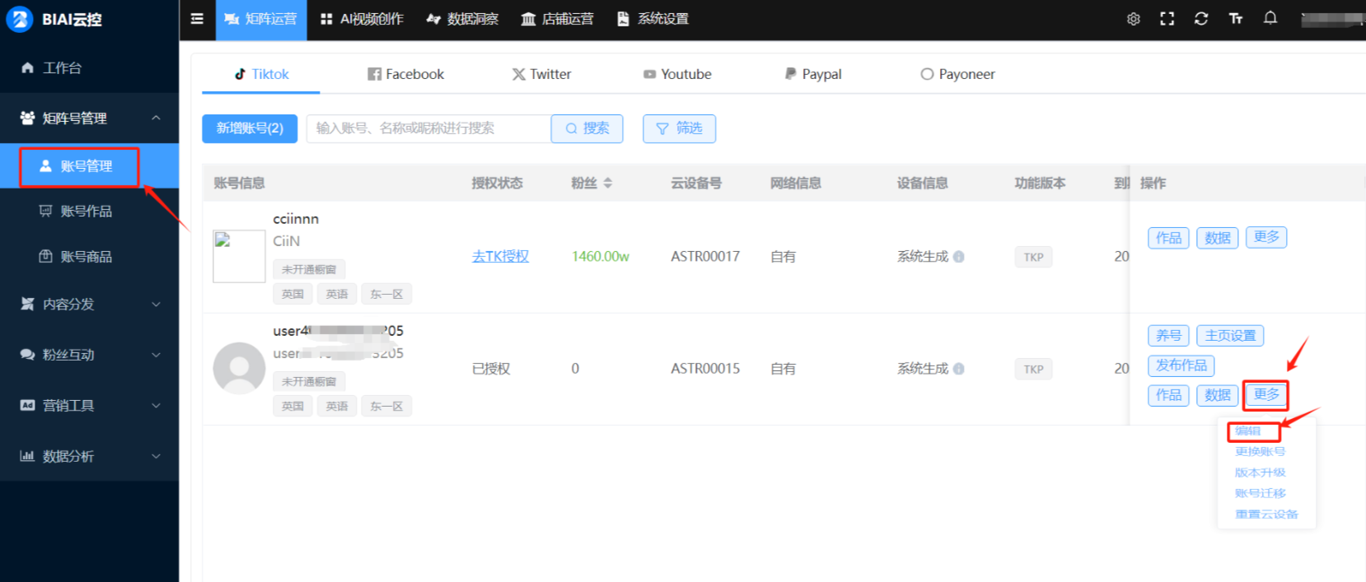Switch to the Youtube tab
The width and height of the screenshot is (1366, 582).
pos(677,74)
